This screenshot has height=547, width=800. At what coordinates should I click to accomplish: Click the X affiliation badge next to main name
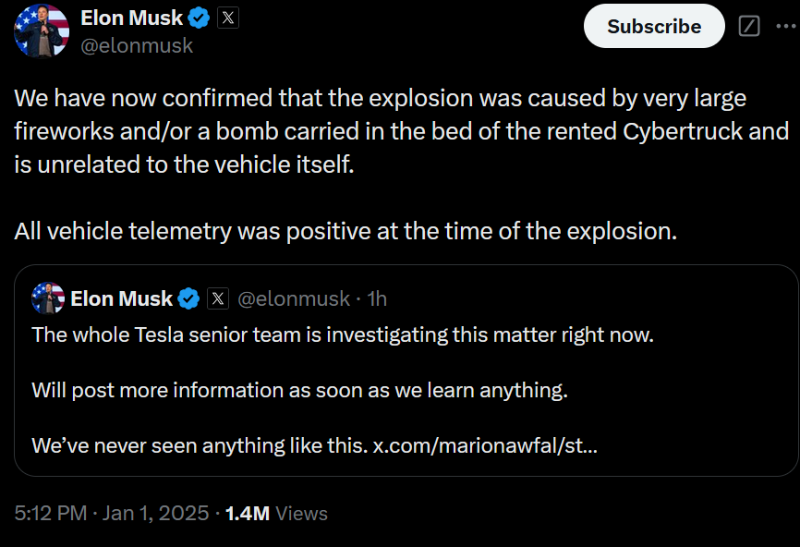(x=228, y=18)
